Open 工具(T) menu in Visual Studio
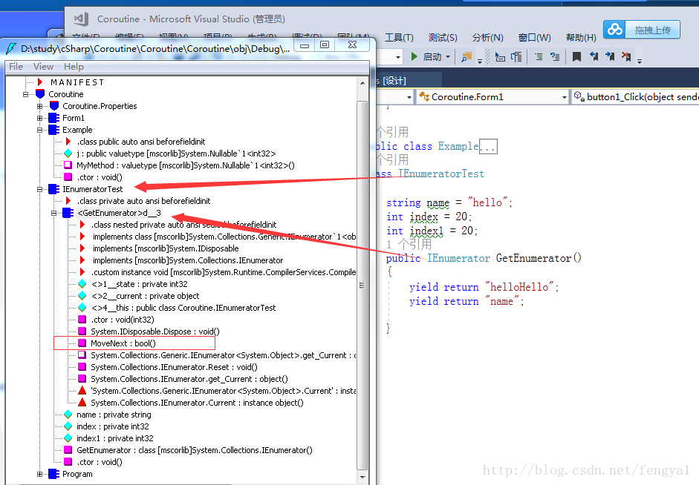Viewport: 699px width, 485px height. point(399,37)
